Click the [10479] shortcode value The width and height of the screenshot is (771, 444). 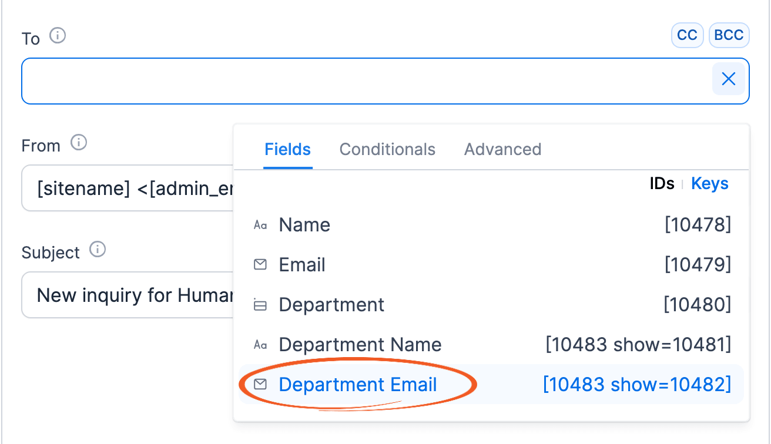coord(698,265)
